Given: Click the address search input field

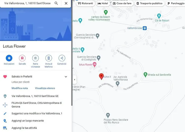Looking at the screenshot, I should (27, 3).
